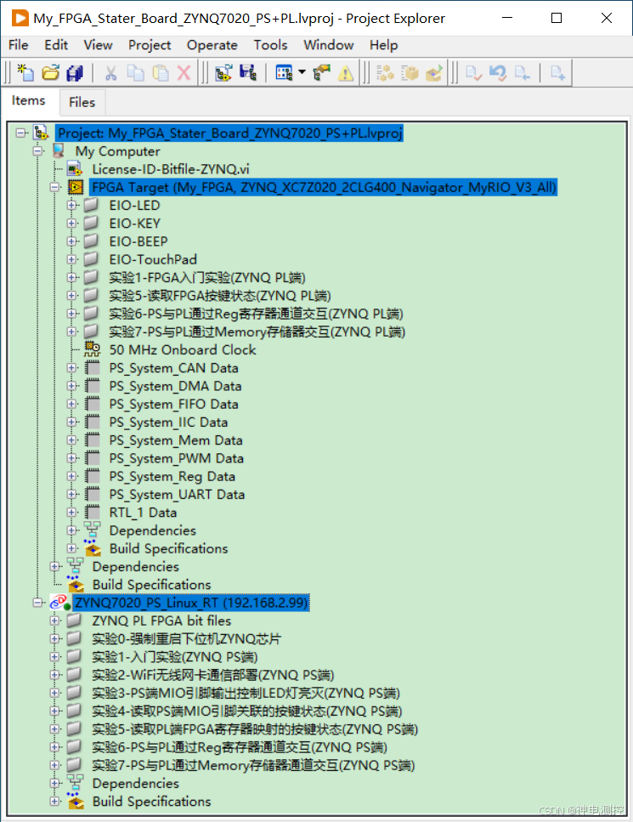Collapse the ZYNQ7020_PS_Linux_RT target node
The image size is (633, 822).
37,603
